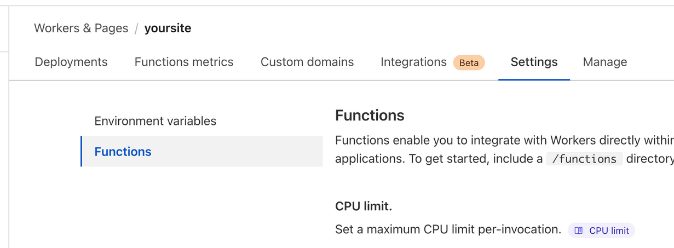Image resolution: width=674 pixels, height=248 pixels.
Task: Open the CPU limit documentation link
Action: point(608,230)
